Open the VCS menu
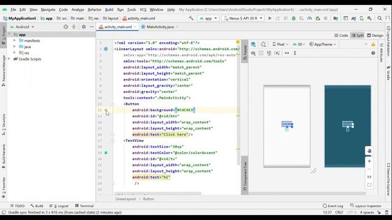392x220 pixels. (143, 10)
